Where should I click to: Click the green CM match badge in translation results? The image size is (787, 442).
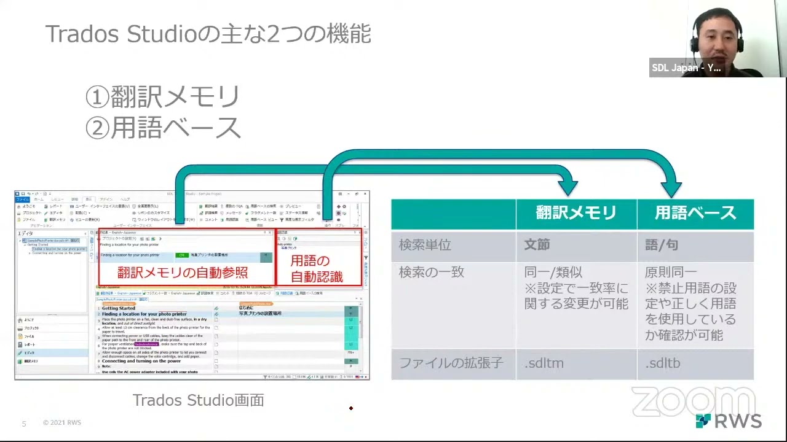[182, 255]
